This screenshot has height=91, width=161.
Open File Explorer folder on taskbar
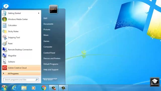coord(24,88)
